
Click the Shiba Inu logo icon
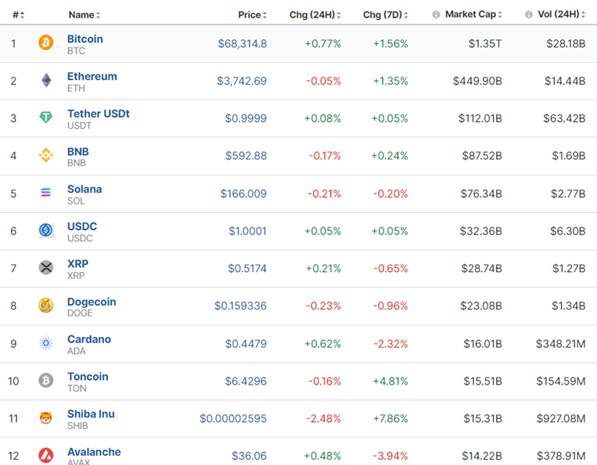coord(46,418)
